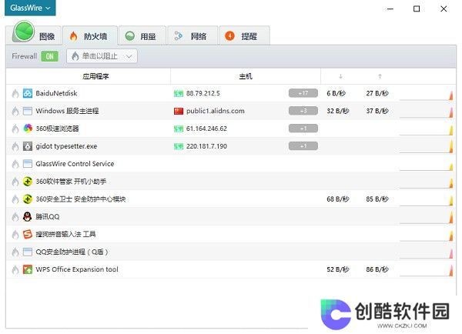Sort by download arrow column header
Screen dimensions: 462x334
[x=340, y=76]
